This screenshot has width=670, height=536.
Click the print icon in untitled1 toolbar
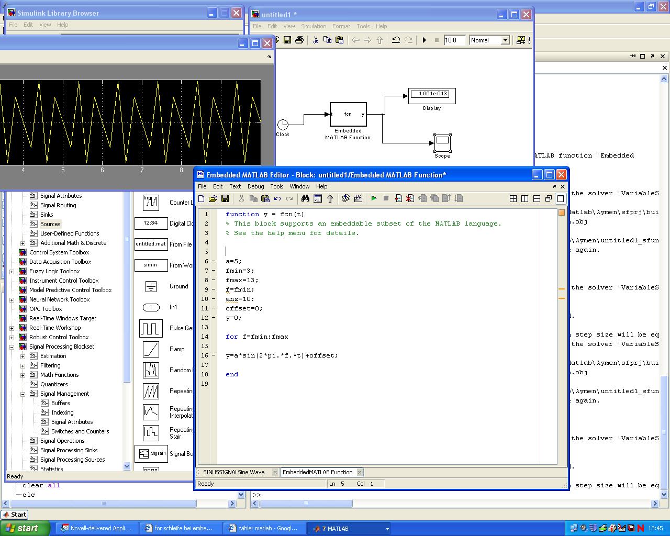299,40
